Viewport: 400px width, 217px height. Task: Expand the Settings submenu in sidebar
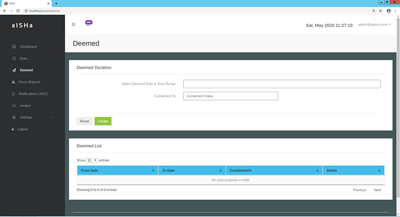pos(32,117)
